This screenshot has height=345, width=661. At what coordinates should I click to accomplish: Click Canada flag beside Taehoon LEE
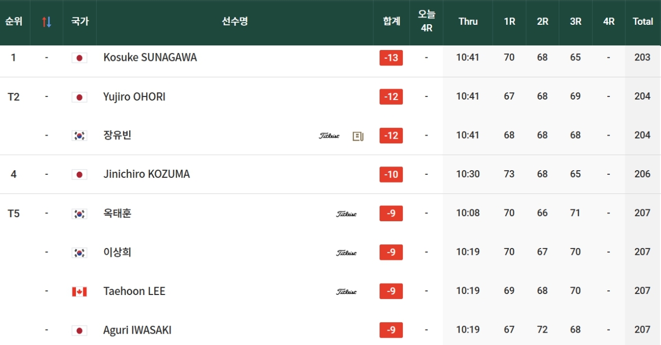tap(80, 291)
